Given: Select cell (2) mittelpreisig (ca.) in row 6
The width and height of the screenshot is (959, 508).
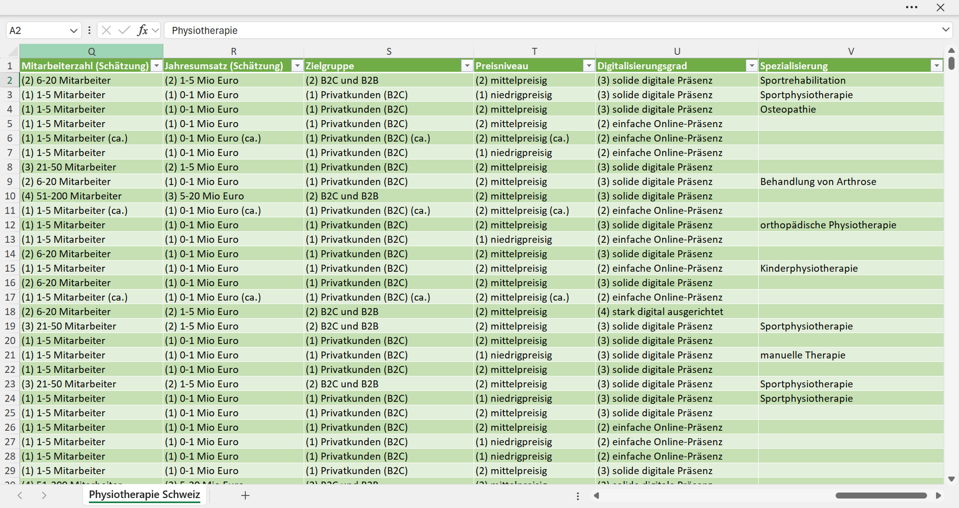Looking at the screenshot, I should (534, 138).
